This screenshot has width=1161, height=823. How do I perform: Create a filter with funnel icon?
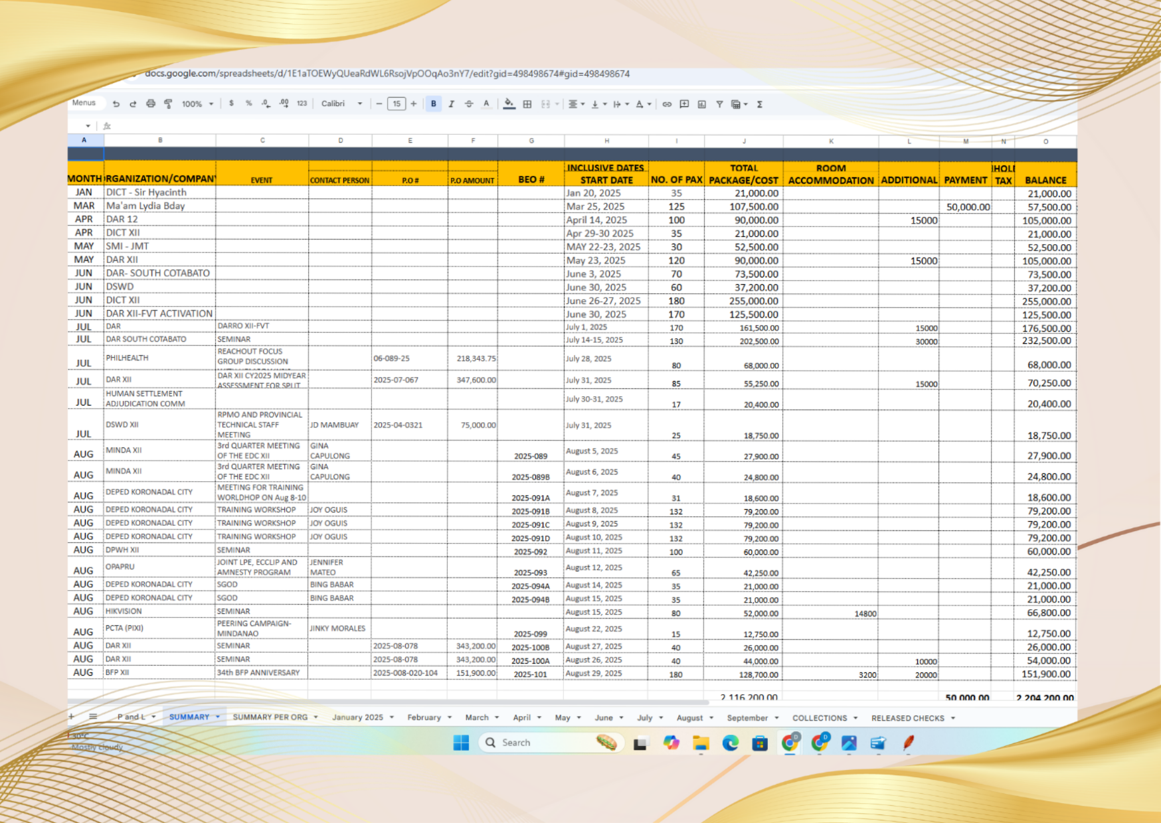pyautogui.click(x=719, y=104)
